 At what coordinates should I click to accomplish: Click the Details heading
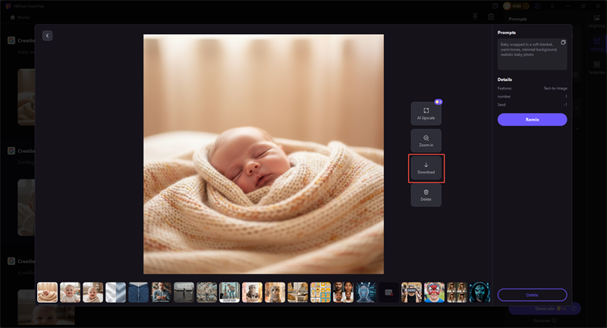pos(505,80)
